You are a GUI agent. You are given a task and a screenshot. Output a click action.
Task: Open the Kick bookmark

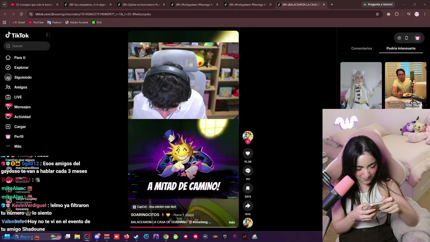[97, 23]
